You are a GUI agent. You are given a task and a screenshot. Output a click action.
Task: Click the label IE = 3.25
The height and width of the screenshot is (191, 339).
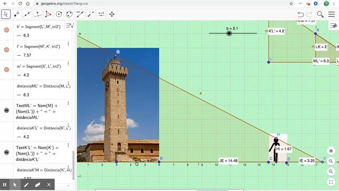coord(307,161)
